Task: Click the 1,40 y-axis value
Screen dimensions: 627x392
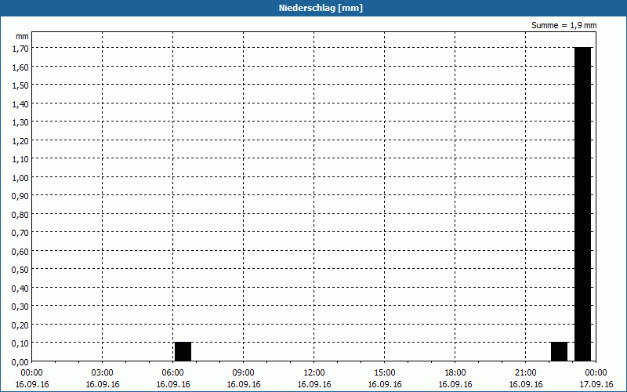Action: [x=20, y=104]
